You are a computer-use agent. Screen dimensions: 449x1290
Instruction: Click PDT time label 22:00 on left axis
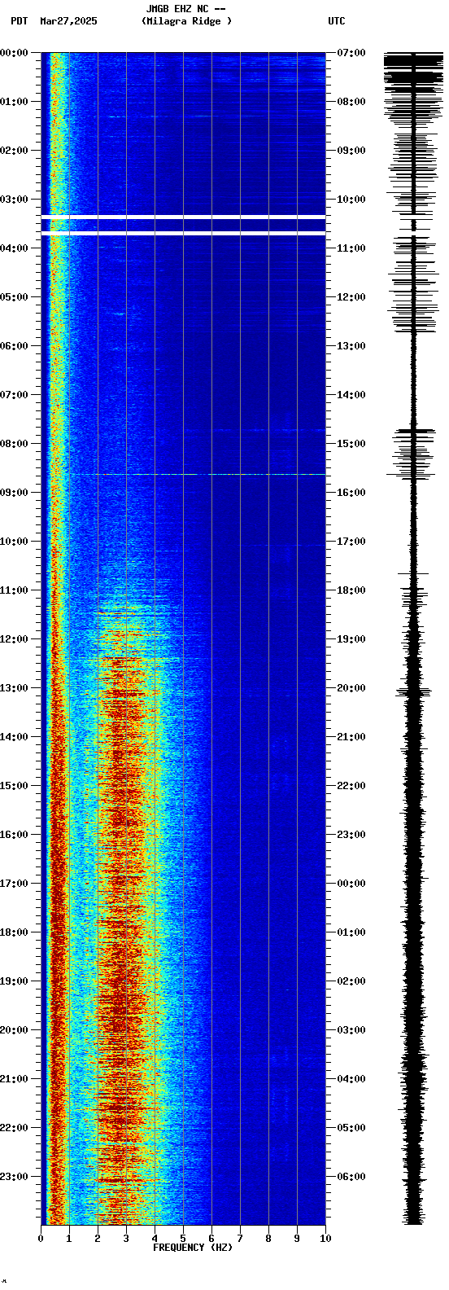14,1128
